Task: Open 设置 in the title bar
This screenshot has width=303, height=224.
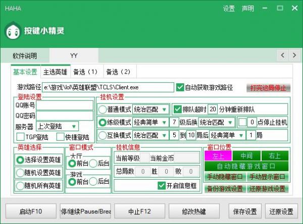Action: (x=229, y=9)
